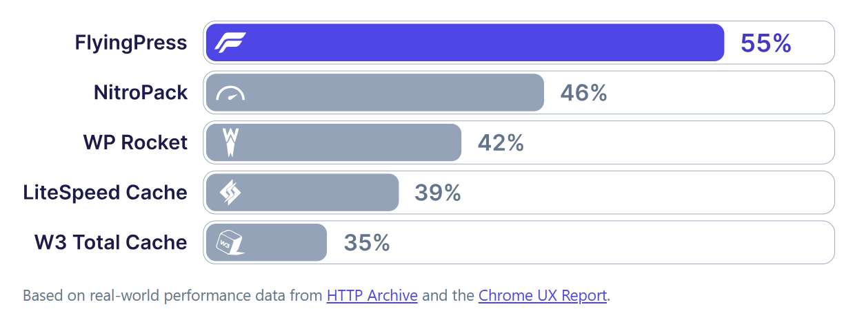Click the gray NitroPack progress bar

click(x=393, y=93)
